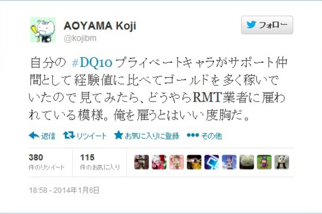Visit the @kojibm handle link

click(80, 39)
